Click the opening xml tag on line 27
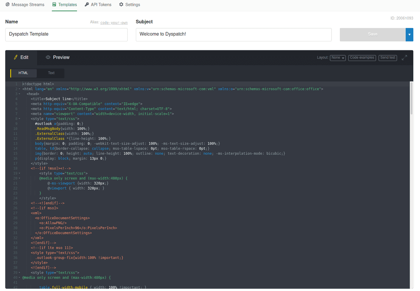The height and width of the screenshot is (291, 420). tap(36, 213)
